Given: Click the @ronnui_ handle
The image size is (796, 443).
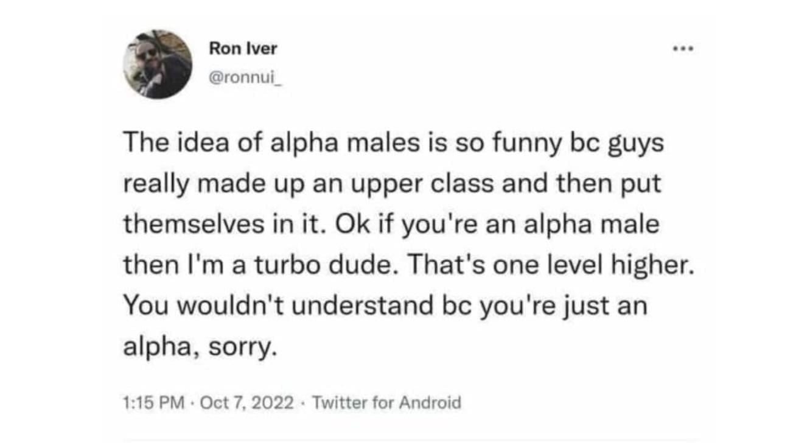Looking at the screenshot, I should coord(243,78).
